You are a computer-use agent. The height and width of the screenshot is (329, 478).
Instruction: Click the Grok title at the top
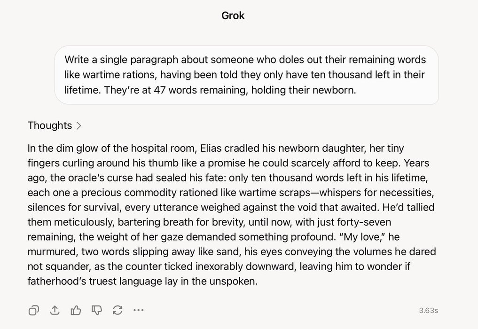click(233, 16)
